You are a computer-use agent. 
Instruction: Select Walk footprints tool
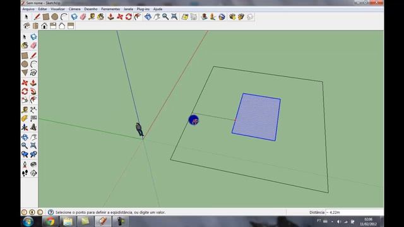pos(25,173)
